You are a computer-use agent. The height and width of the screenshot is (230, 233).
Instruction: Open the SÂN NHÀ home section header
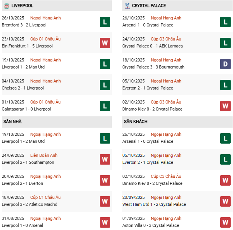[x=12, y=122]
